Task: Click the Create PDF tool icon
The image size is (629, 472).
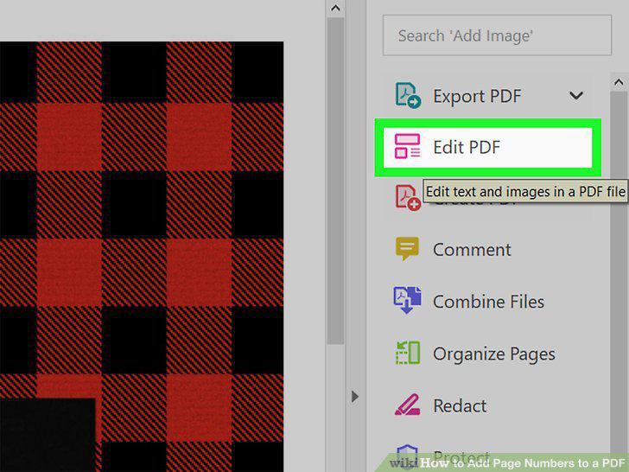Action: click(408, 197)
